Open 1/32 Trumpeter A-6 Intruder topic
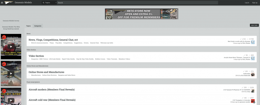This screenshot has width=260, height=105. pyautogui.click(x=241, y=100)
